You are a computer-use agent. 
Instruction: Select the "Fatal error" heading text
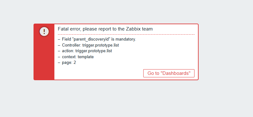click(x=105, y=29)
